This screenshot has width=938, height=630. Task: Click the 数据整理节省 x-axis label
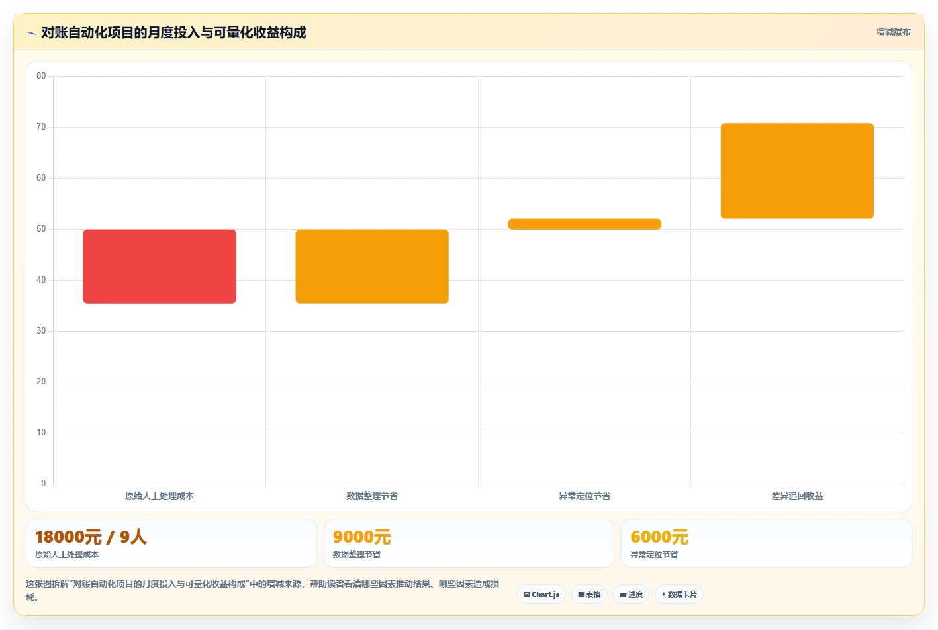[372, 496]
